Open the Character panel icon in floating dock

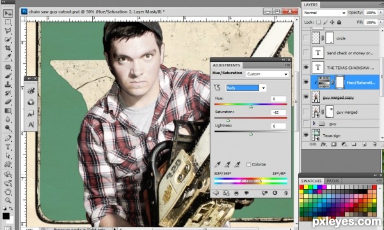tap(31, 125)
